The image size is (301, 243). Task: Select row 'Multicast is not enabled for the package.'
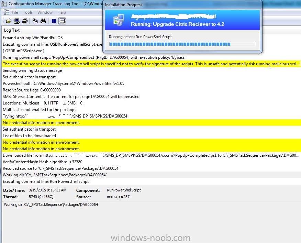coord(151,110)
